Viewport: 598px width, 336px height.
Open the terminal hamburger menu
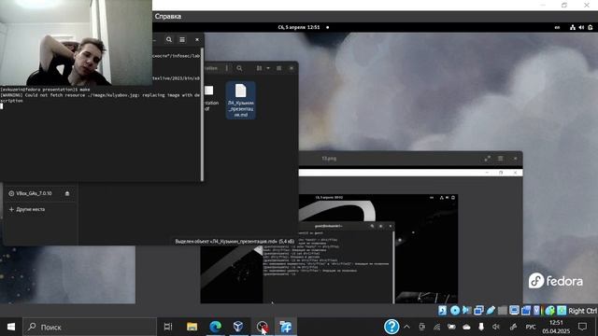coord(182,39)
